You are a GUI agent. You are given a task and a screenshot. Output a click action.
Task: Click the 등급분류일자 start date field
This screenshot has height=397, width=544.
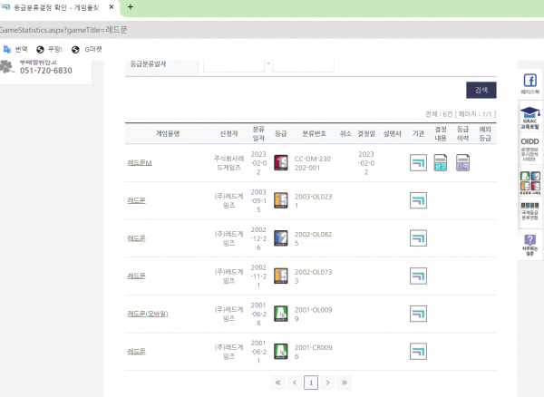233,64
